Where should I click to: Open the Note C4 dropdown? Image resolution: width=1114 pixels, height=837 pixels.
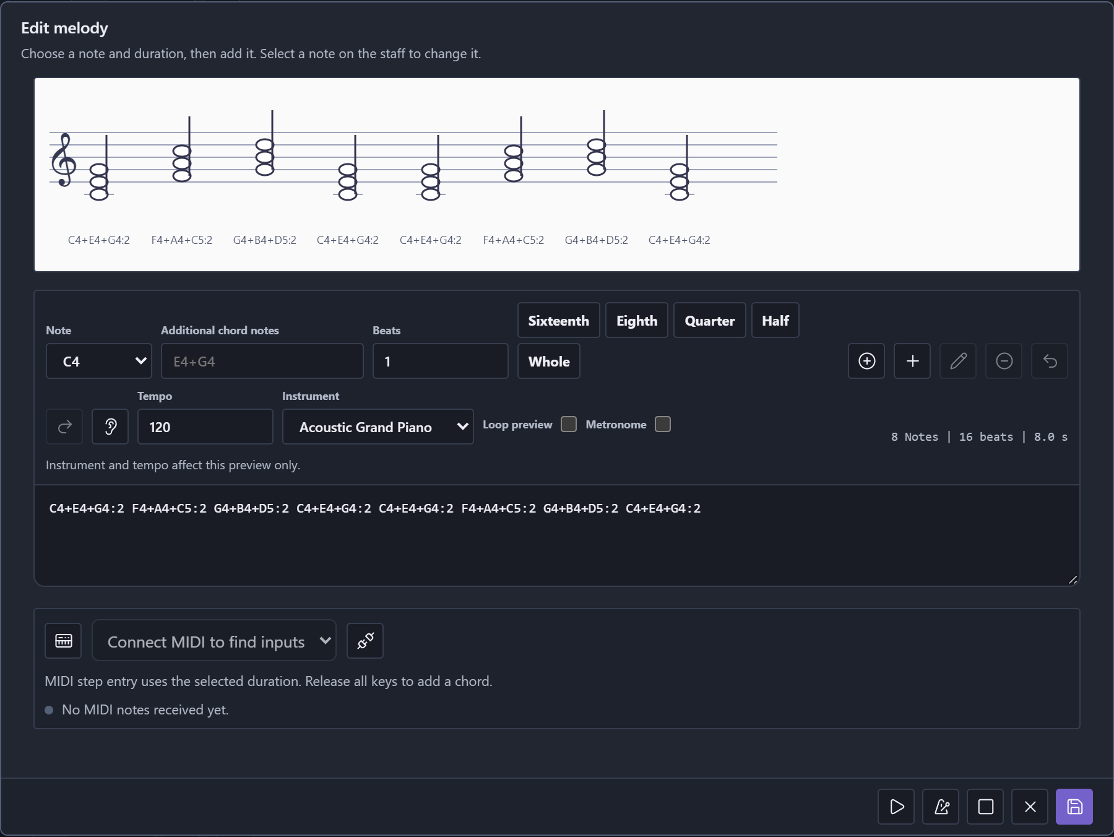coord(99,361)
